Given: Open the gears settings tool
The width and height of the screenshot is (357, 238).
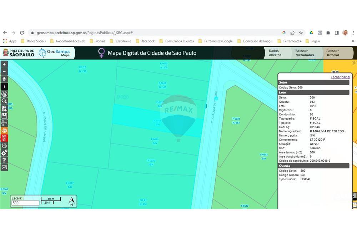Looking at the screenshot, I should [x=4, y=153].
